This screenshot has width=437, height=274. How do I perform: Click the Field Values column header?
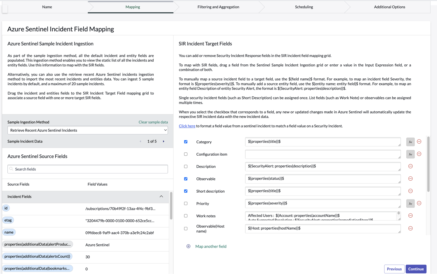[x=98, y=184]
